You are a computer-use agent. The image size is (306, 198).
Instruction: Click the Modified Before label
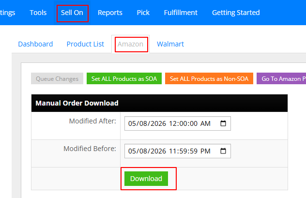click(x=90, y=149)
